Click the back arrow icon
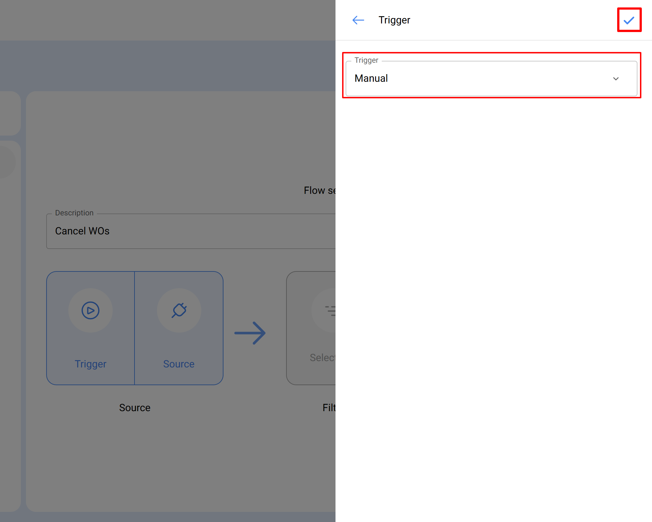652x522 pixels. point(358,20)
